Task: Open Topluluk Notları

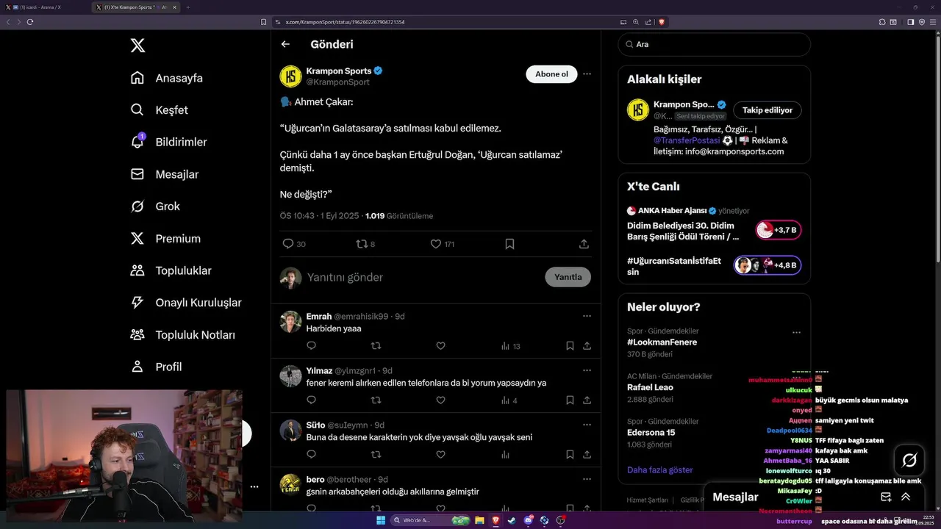Action: [x=182, y=334]
